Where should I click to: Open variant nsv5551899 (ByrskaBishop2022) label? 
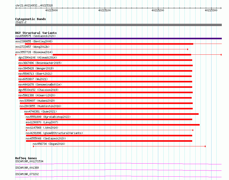pyautogui.click(x=48, y=117)
